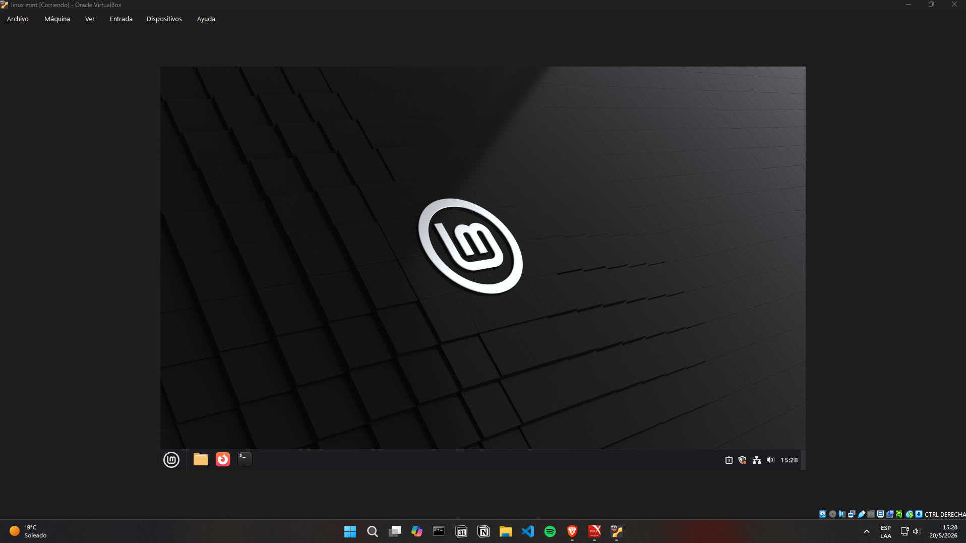Image resolution: width=966 pixels, height=543 pixels.
Task: Open the Mint network connection applet
Action: point(757,460)
